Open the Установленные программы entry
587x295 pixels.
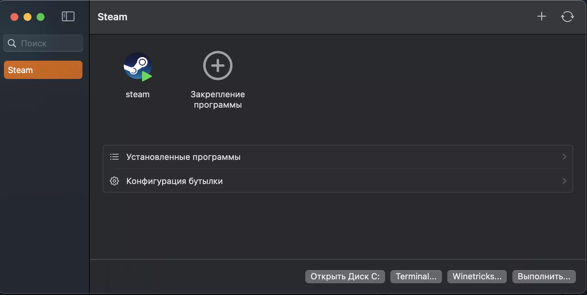click(183, 157)
